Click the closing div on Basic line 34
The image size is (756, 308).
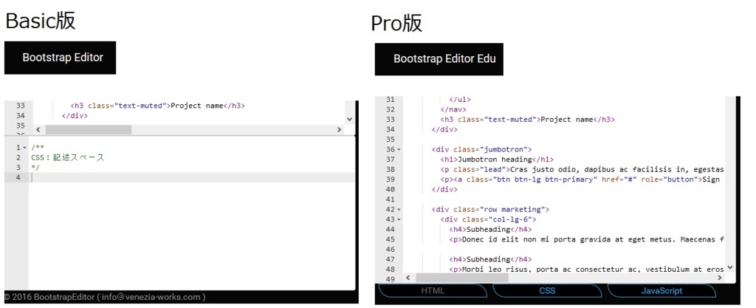pos(75,116)
